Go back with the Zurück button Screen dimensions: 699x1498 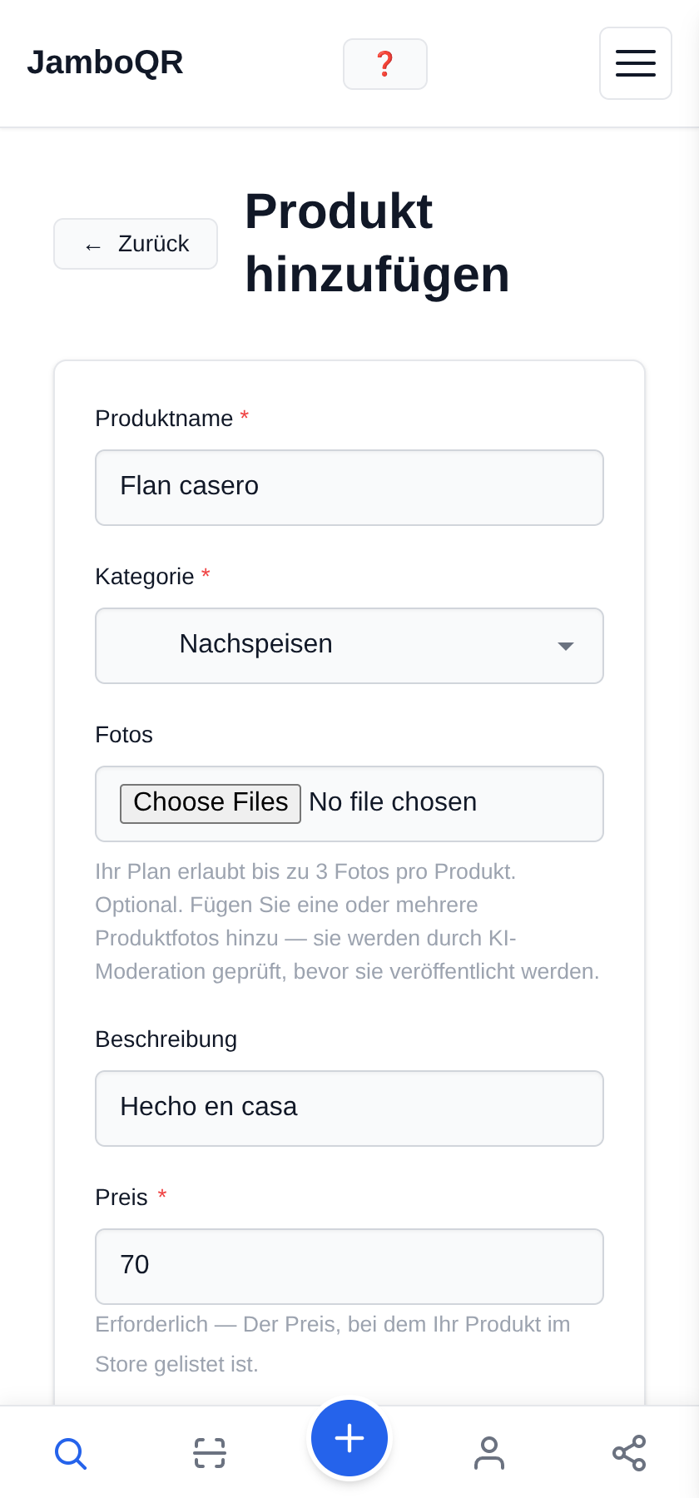point(136,244)
